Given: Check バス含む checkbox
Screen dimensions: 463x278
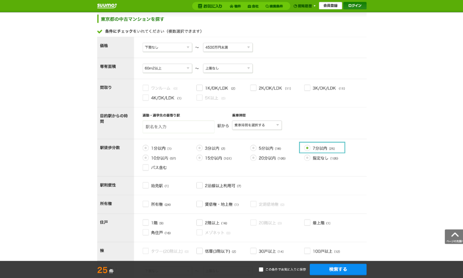Looking at the screenshot, I should pyautogui.click(x=145, y=167).
